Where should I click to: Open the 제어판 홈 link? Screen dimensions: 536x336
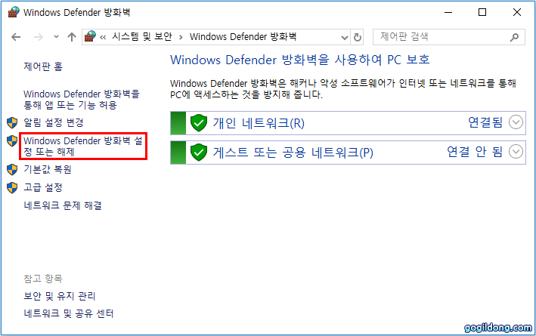43,66
